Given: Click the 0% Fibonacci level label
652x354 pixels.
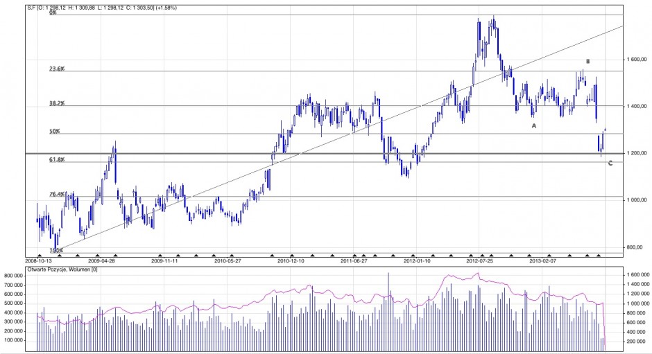Looking at the screenshot, I should coord(53,12).
